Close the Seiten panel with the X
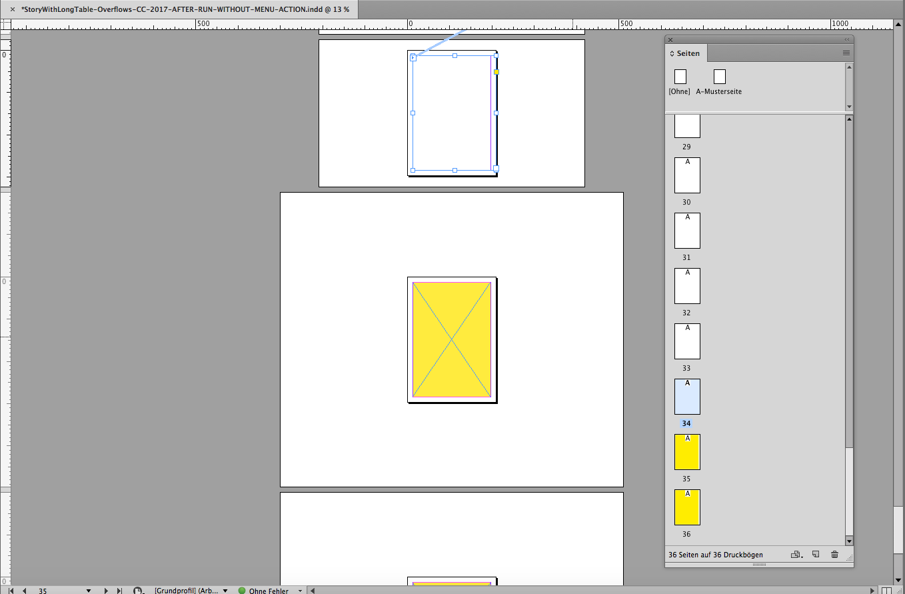The width and height of the screenshot is (905, 594). (x=670, y=40)
